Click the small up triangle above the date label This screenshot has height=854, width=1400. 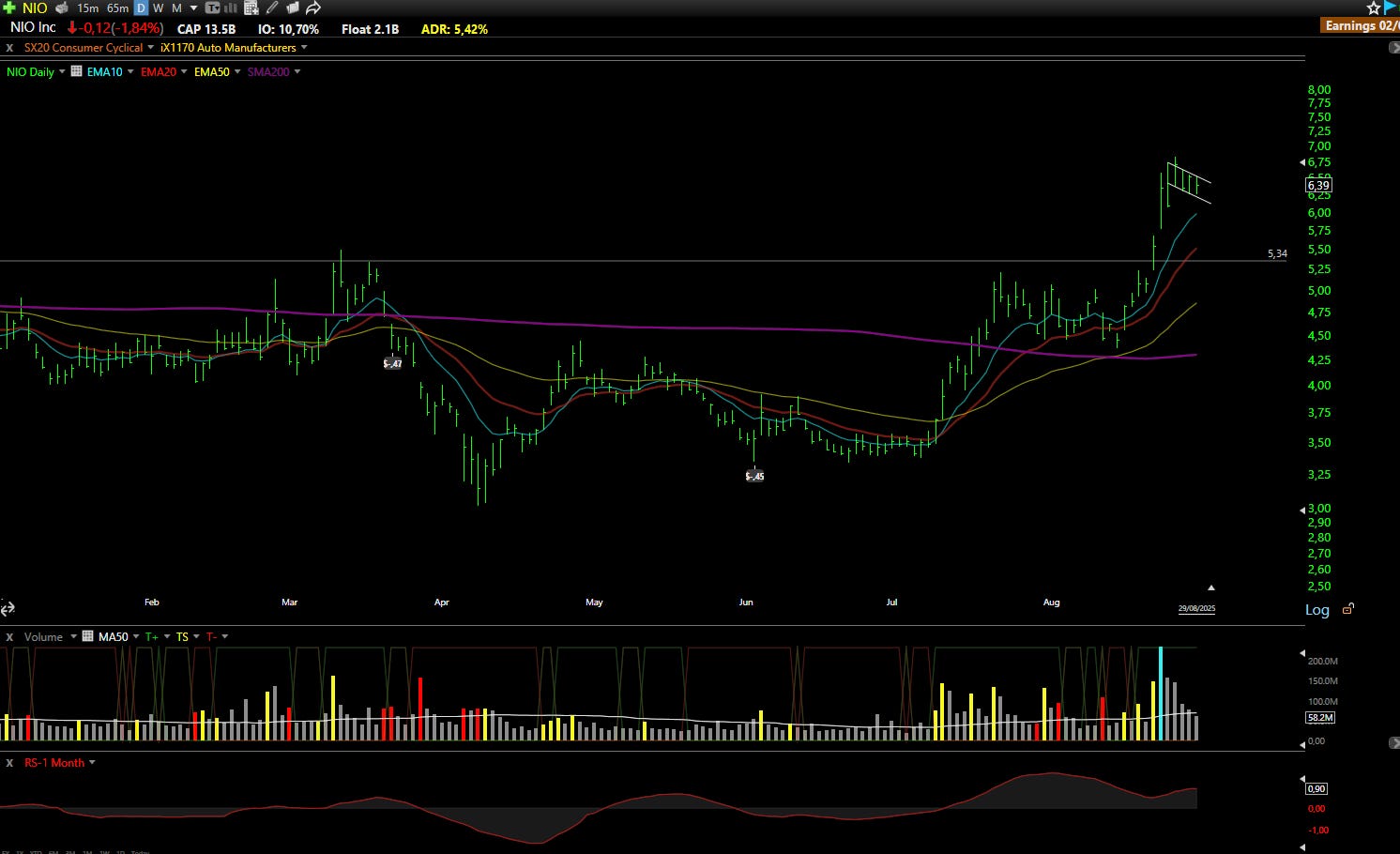(1211, 587)
